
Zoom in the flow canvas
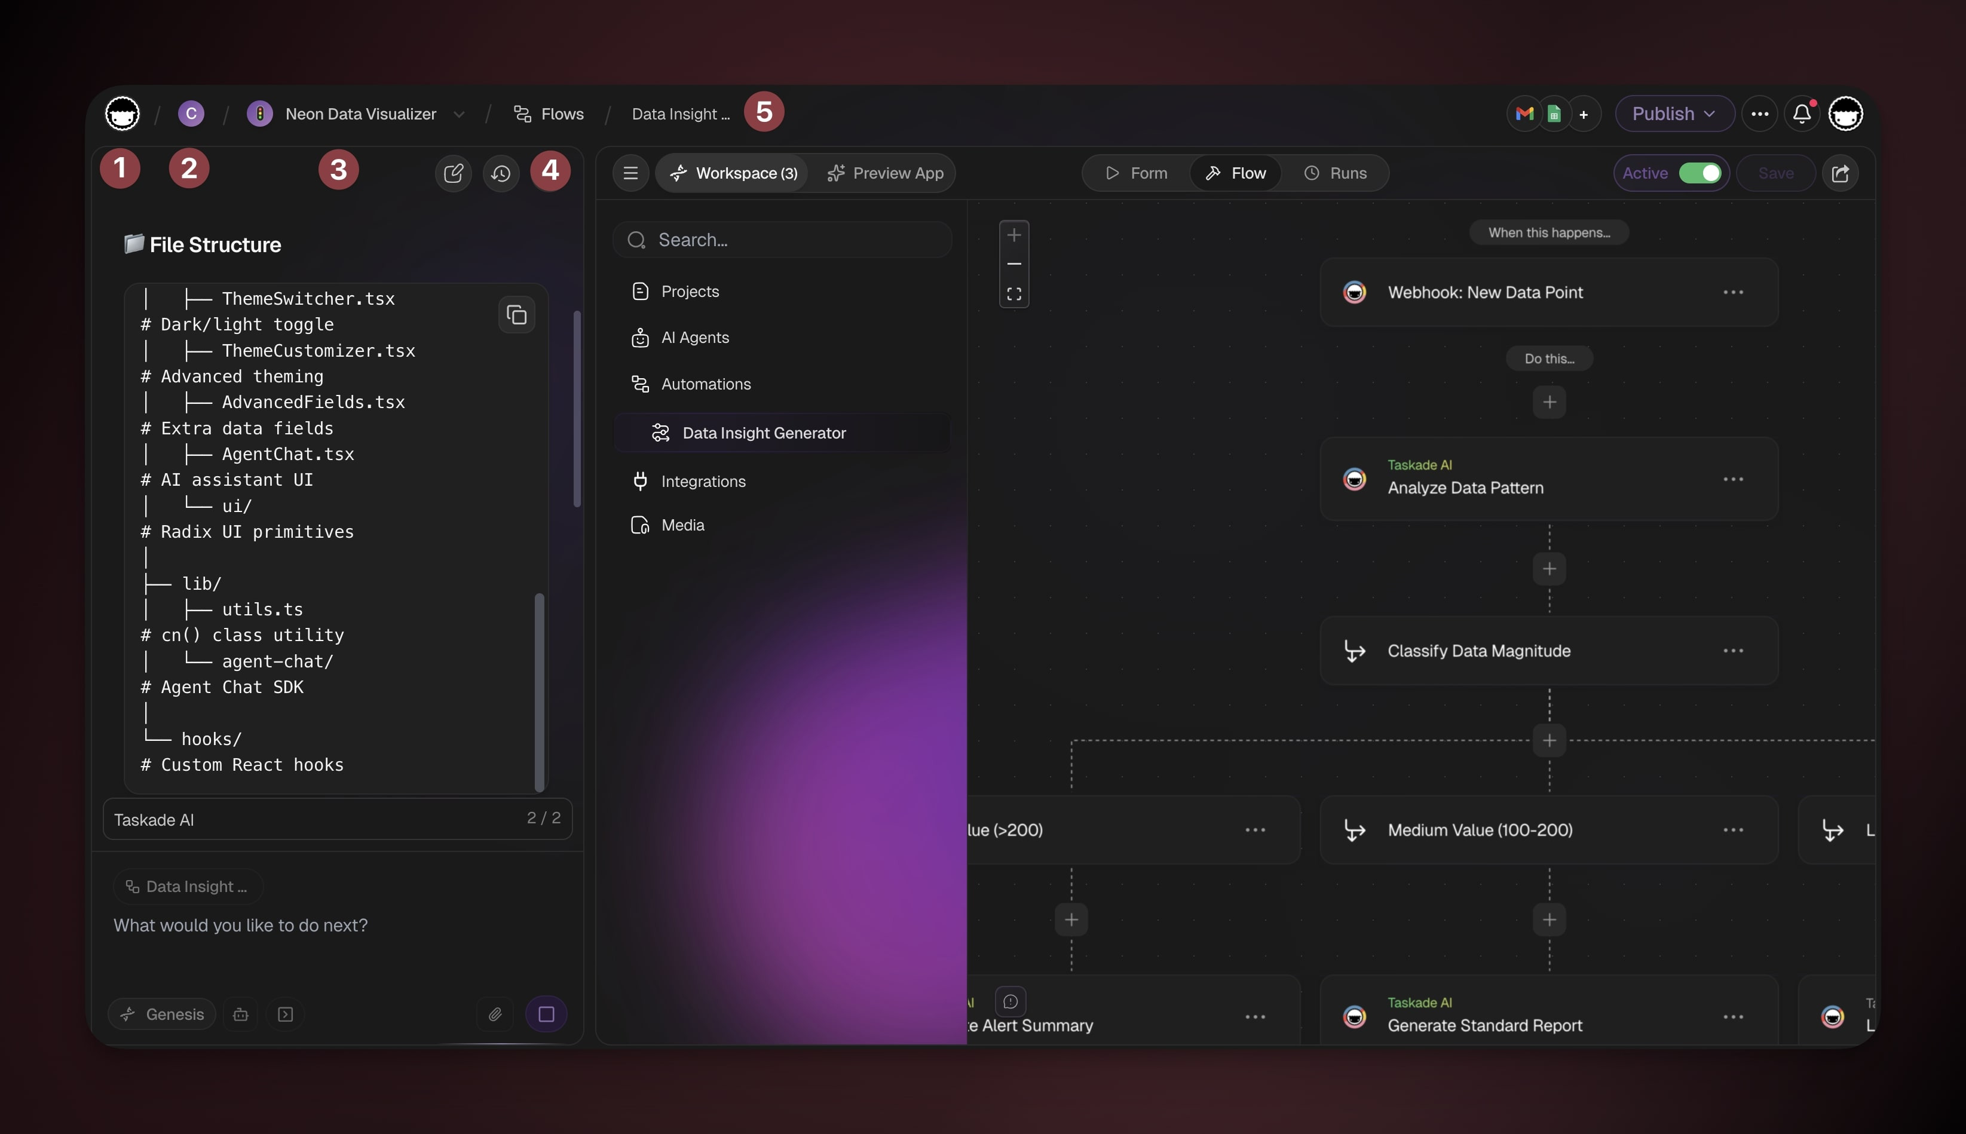point(1014,235)
